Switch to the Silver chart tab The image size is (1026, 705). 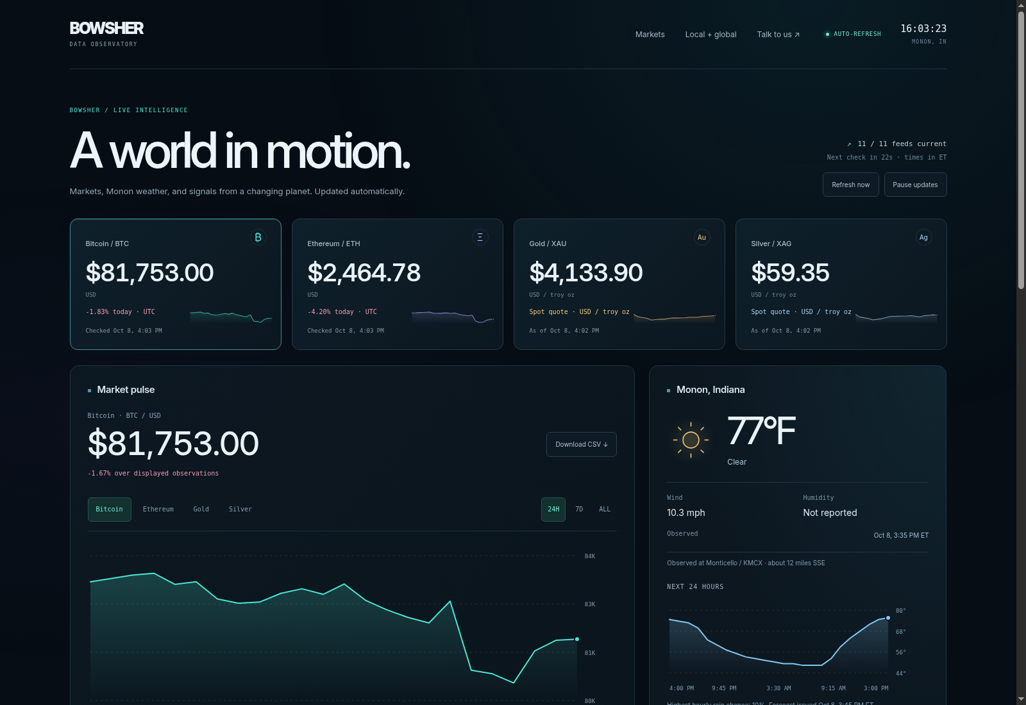[240, 510]
